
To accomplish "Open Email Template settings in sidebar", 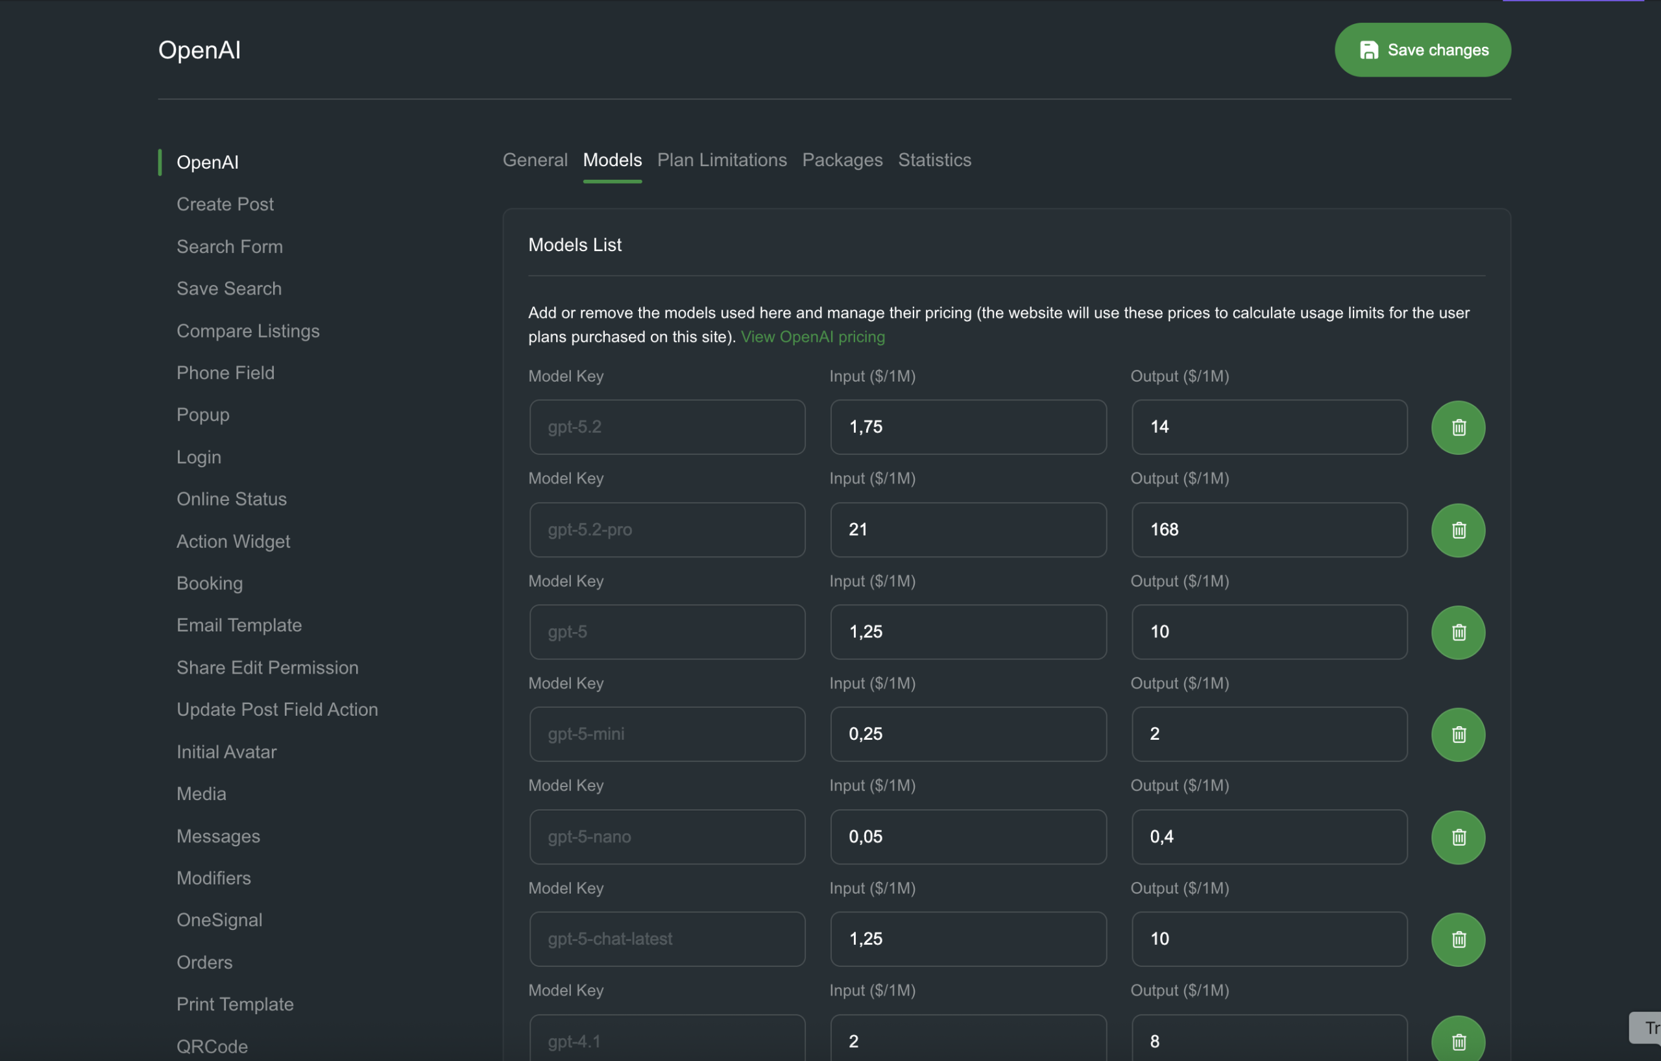I will click(x=239, y=625).
